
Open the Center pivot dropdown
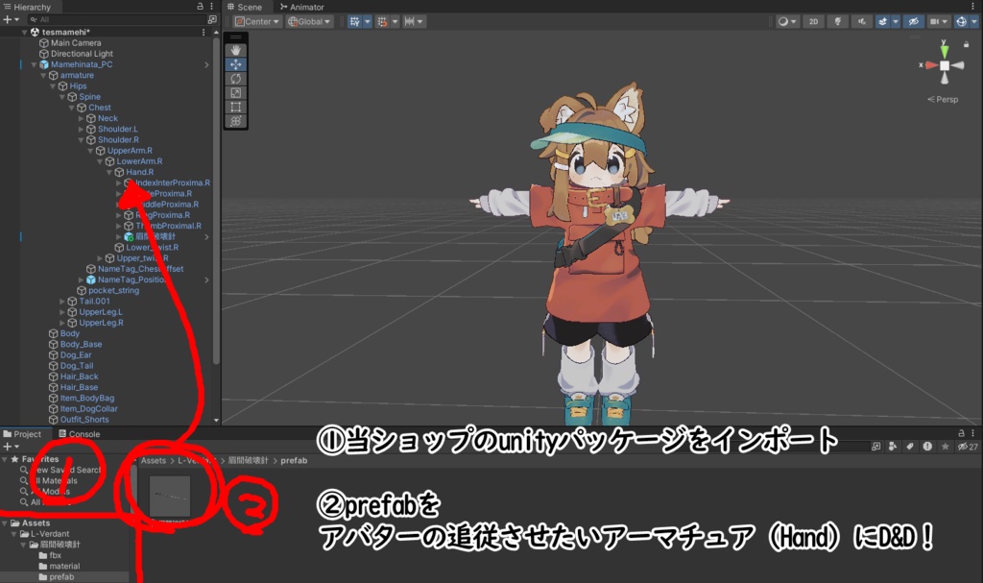(x=260, y=21)
